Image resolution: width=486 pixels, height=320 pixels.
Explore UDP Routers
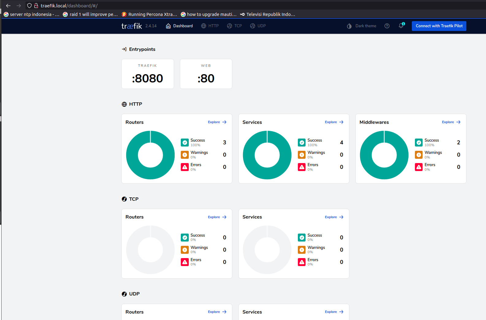point(217,312)
